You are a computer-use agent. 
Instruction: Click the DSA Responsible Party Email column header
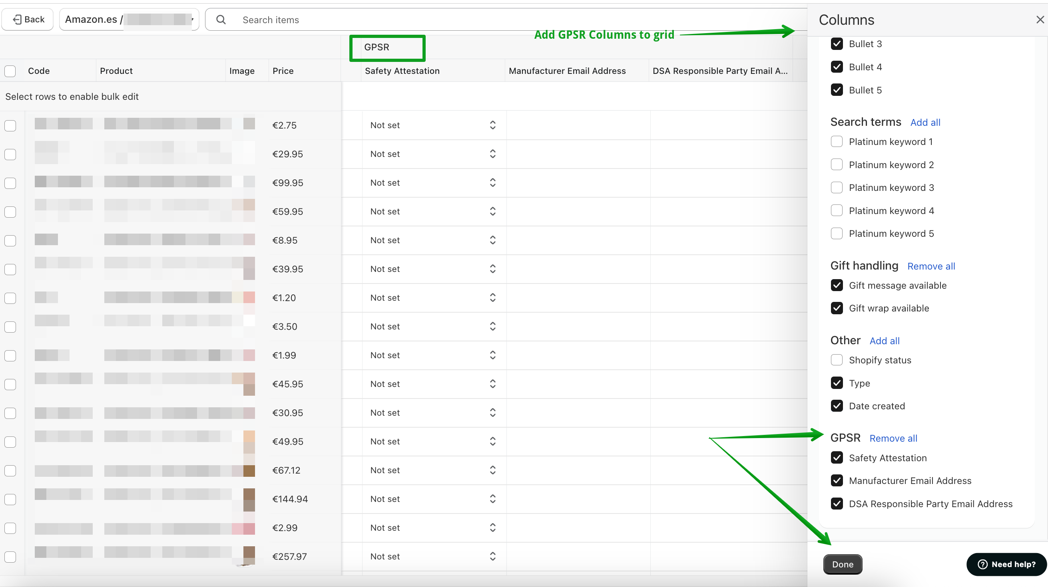coord(720,71)
